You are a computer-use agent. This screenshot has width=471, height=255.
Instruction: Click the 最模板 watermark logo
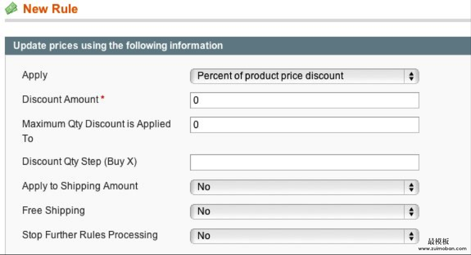click(x=438, y=242)
